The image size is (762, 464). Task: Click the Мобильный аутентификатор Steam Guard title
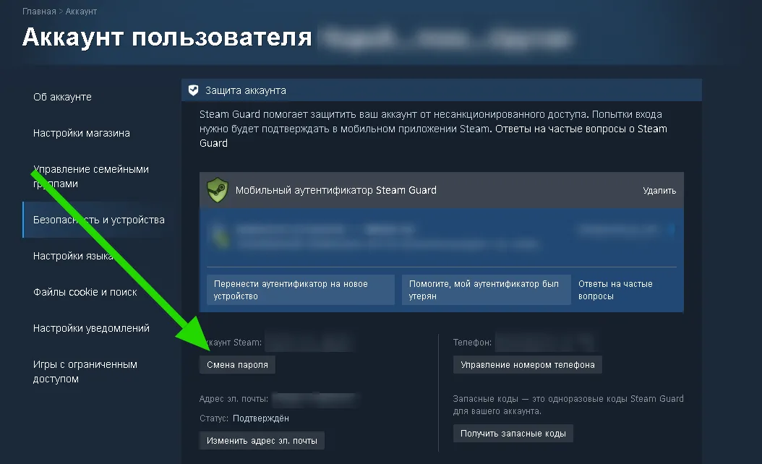click(x=335, y=190)
